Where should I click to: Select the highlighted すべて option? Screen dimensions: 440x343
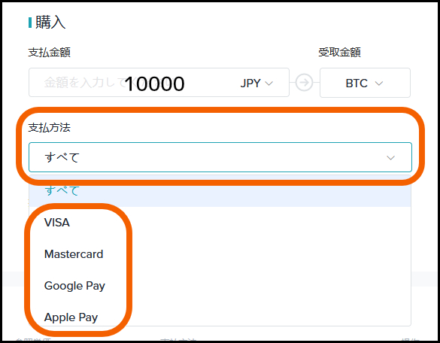[220, 191]
